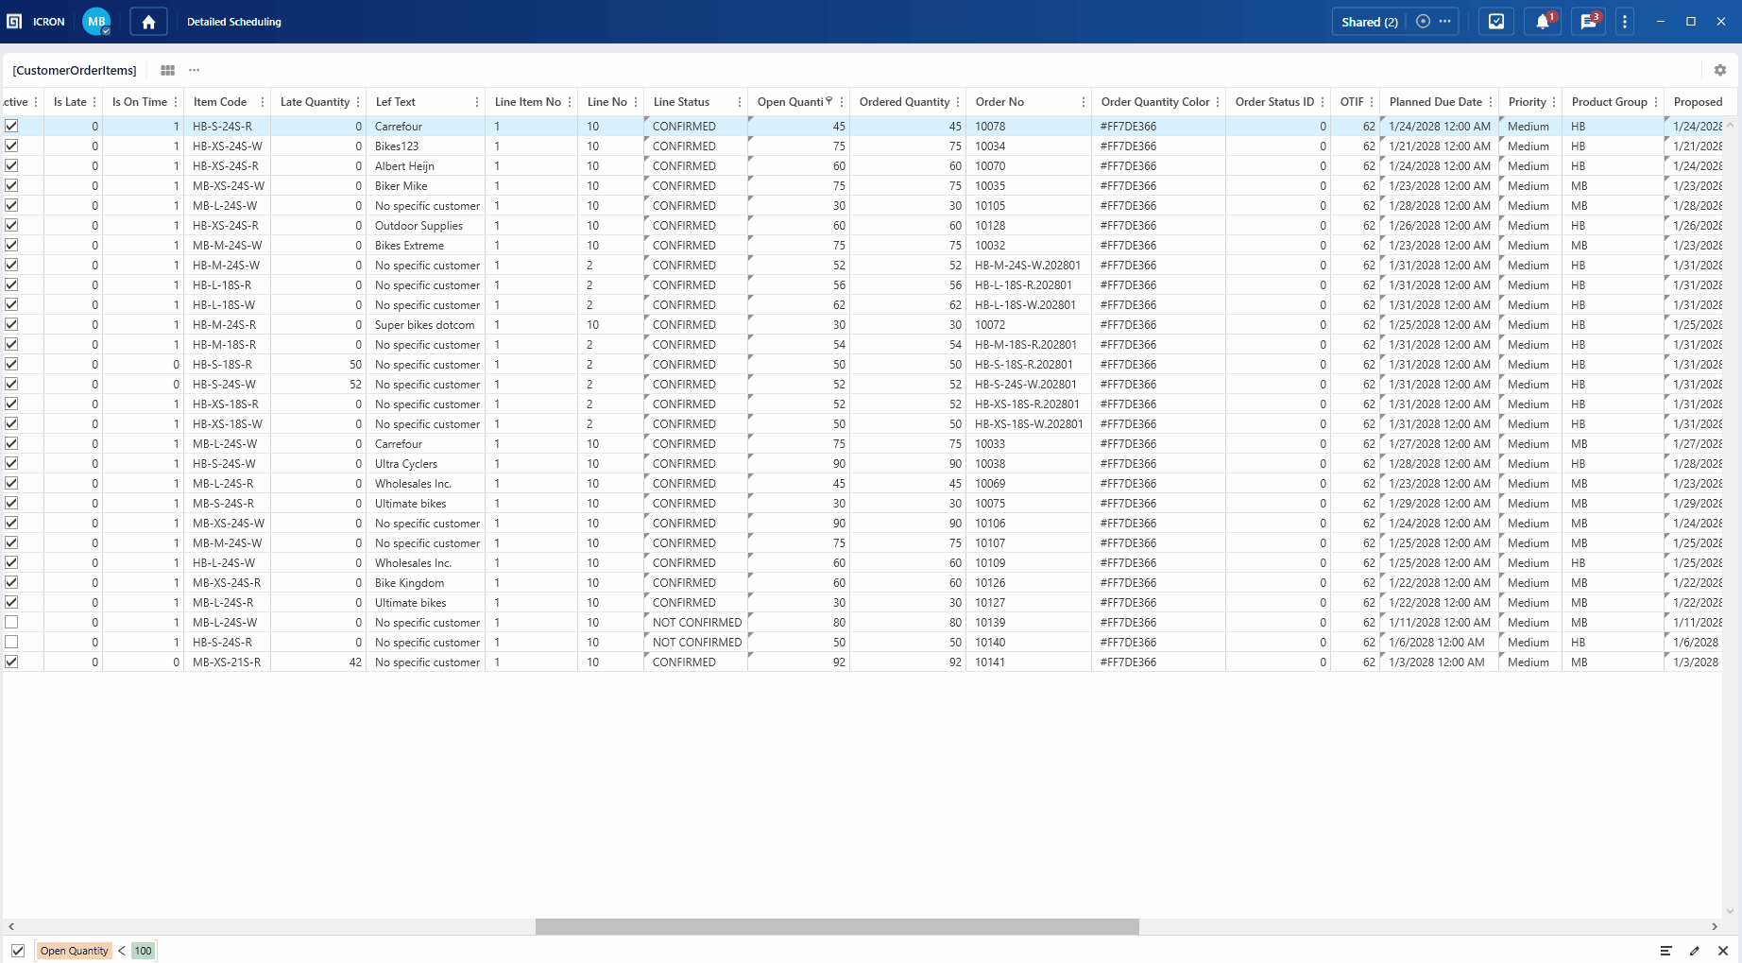
Task: Toggle Active checkbox for Bikes123 row
Action: (11, 146)
